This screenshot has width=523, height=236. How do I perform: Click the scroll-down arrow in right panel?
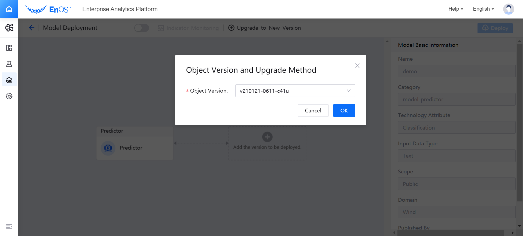519,226
